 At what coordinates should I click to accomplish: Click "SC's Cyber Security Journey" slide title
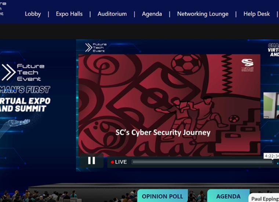pyautogui.click(x=163, y=133)
